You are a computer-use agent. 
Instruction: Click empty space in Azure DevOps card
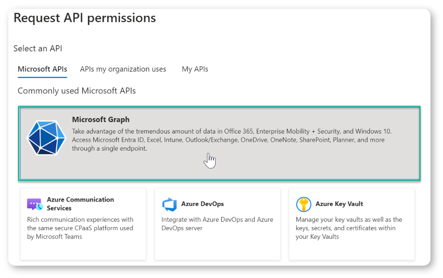217,247
